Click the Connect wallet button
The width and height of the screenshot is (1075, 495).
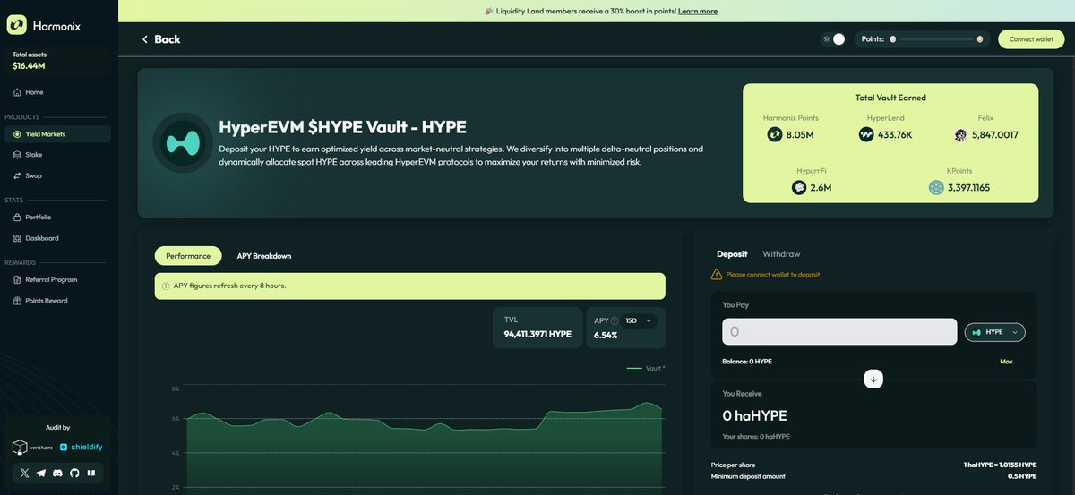point(1031,39)
